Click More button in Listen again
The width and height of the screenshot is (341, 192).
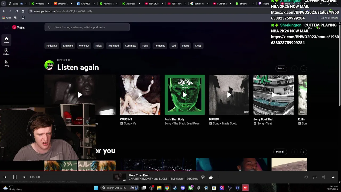pos(281,69)
